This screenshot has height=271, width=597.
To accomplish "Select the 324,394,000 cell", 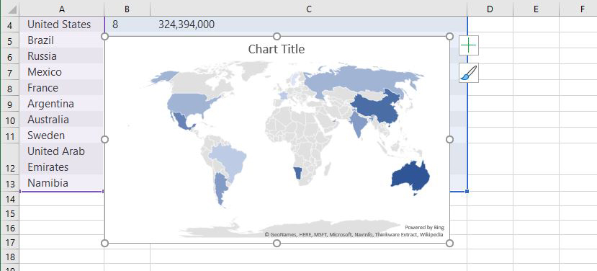I will pyautogui.click(x=308, y=25).
